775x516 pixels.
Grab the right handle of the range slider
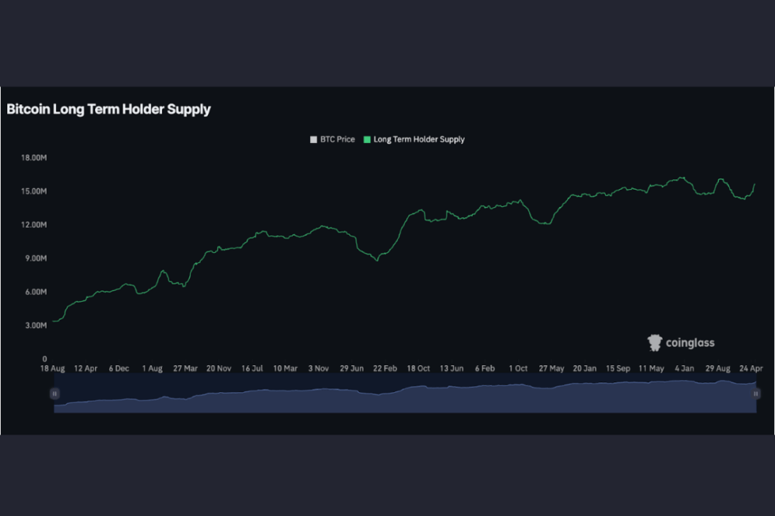756,393
